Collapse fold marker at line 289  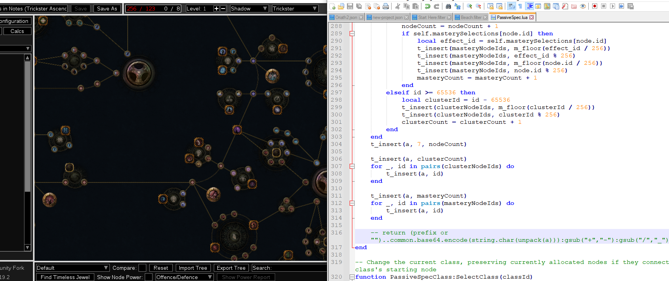point(352,33)
